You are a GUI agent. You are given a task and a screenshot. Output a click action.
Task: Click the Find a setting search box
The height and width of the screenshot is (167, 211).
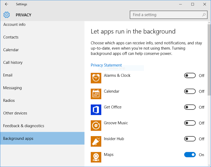coord(166,15)
